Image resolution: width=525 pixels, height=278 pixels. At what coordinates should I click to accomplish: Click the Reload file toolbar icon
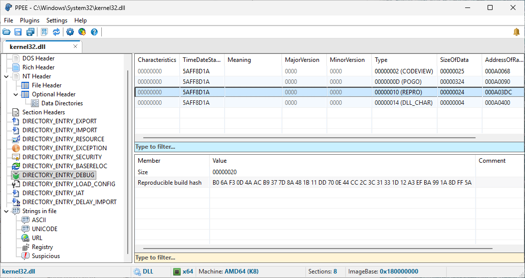click(x=56, y=32)
